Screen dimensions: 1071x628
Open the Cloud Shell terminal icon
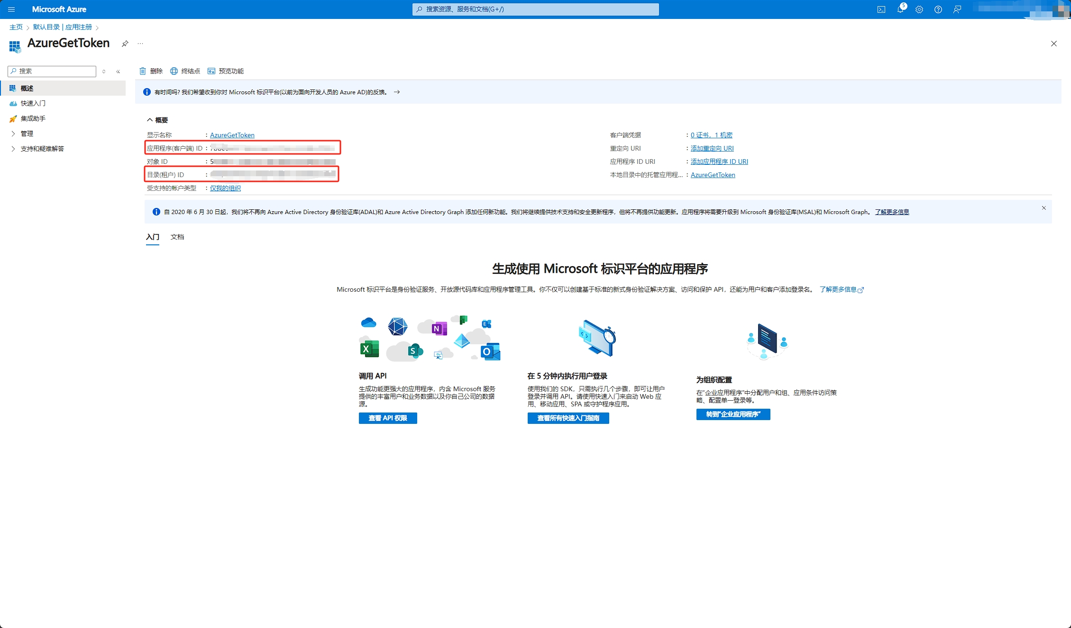pos(881,9)
